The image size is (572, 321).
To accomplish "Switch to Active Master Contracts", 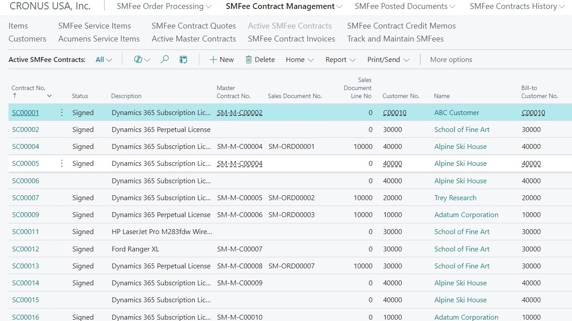I will [193, 39].
